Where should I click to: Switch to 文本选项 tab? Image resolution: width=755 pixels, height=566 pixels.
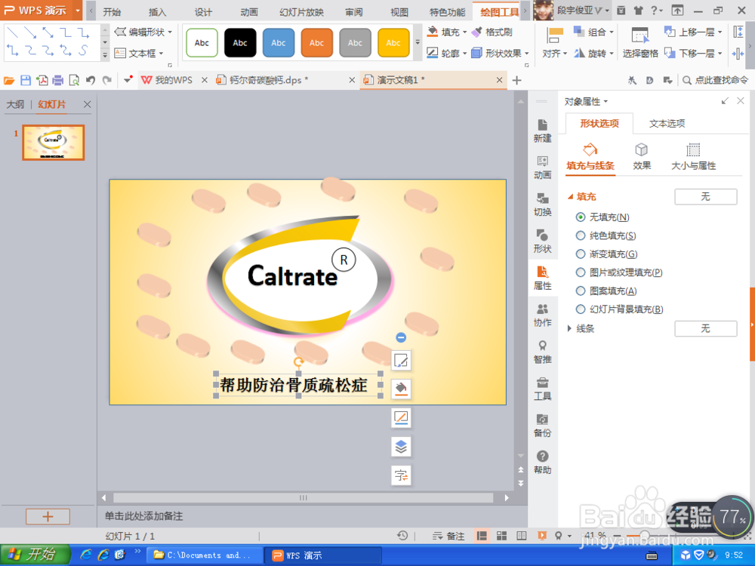(667, 123)
